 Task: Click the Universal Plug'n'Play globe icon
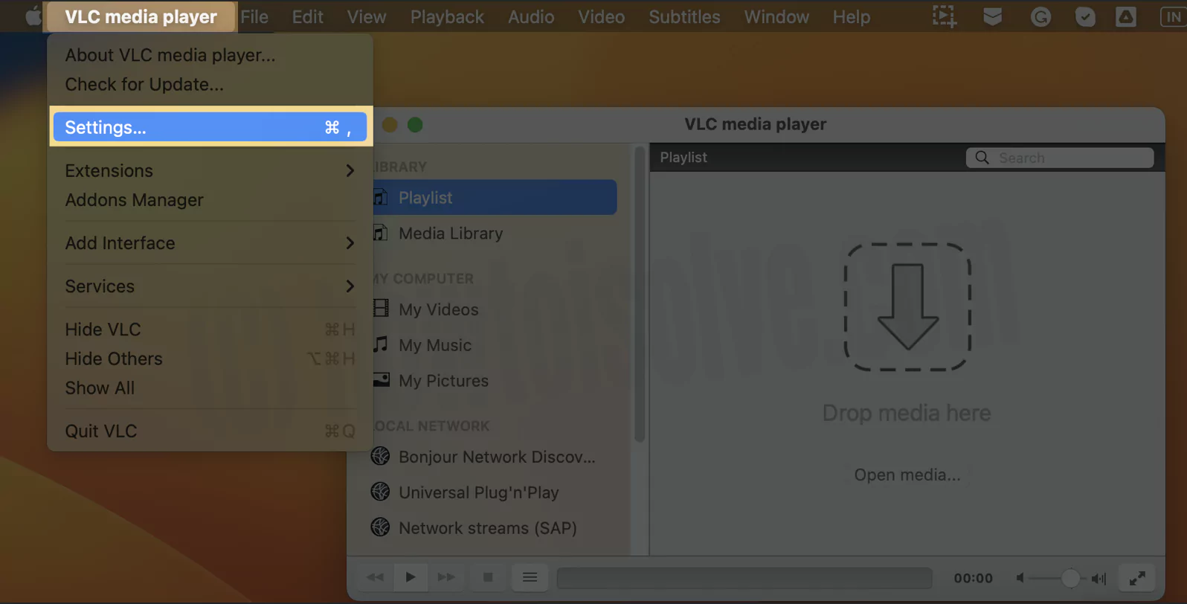[x=380, y=492]
